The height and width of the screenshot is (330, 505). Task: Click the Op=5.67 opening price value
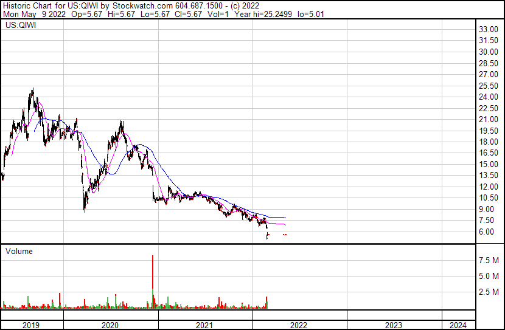[86, 14]
